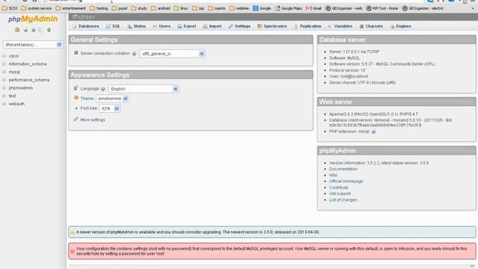This screenshot has height=269, width=478.
Task: Open the 'testing' bookmark folder
Action: pos(99,8)
